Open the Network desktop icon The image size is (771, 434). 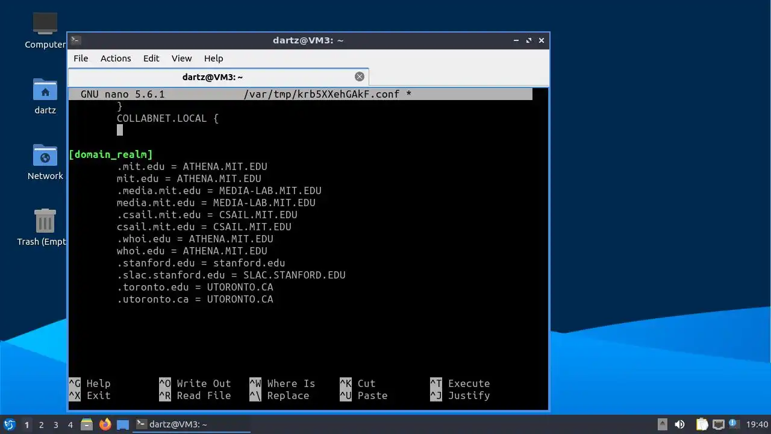pos(45,156)
